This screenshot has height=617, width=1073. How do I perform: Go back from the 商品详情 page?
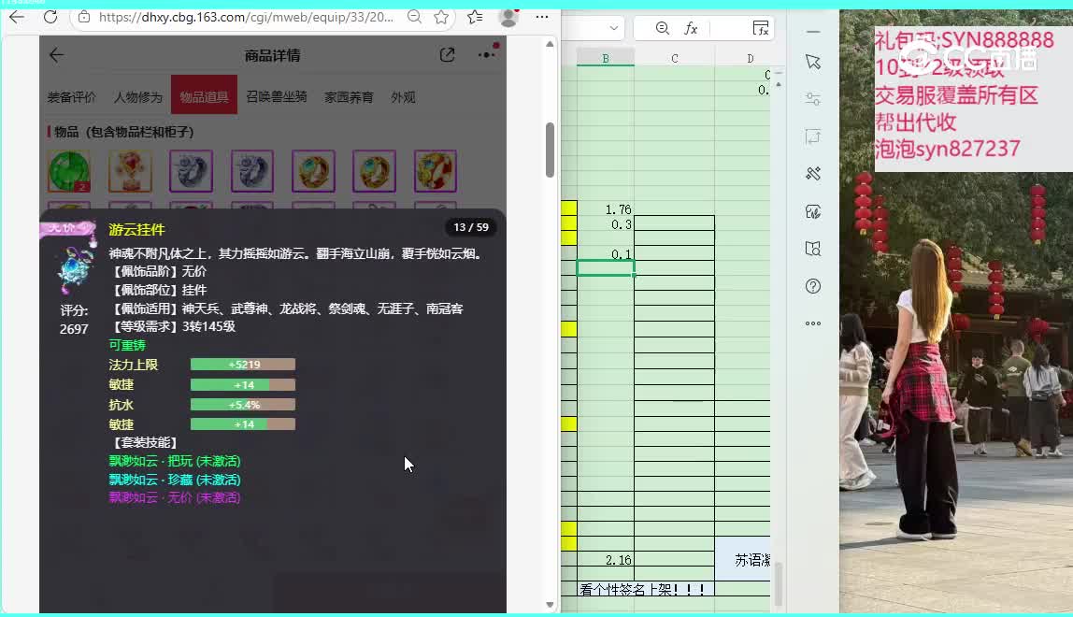(56, 55)
